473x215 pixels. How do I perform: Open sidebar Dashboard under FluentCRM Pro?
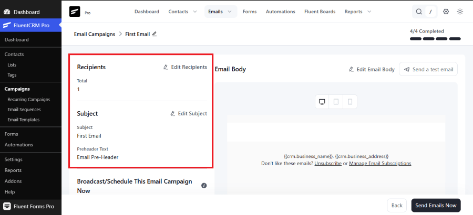17,39
